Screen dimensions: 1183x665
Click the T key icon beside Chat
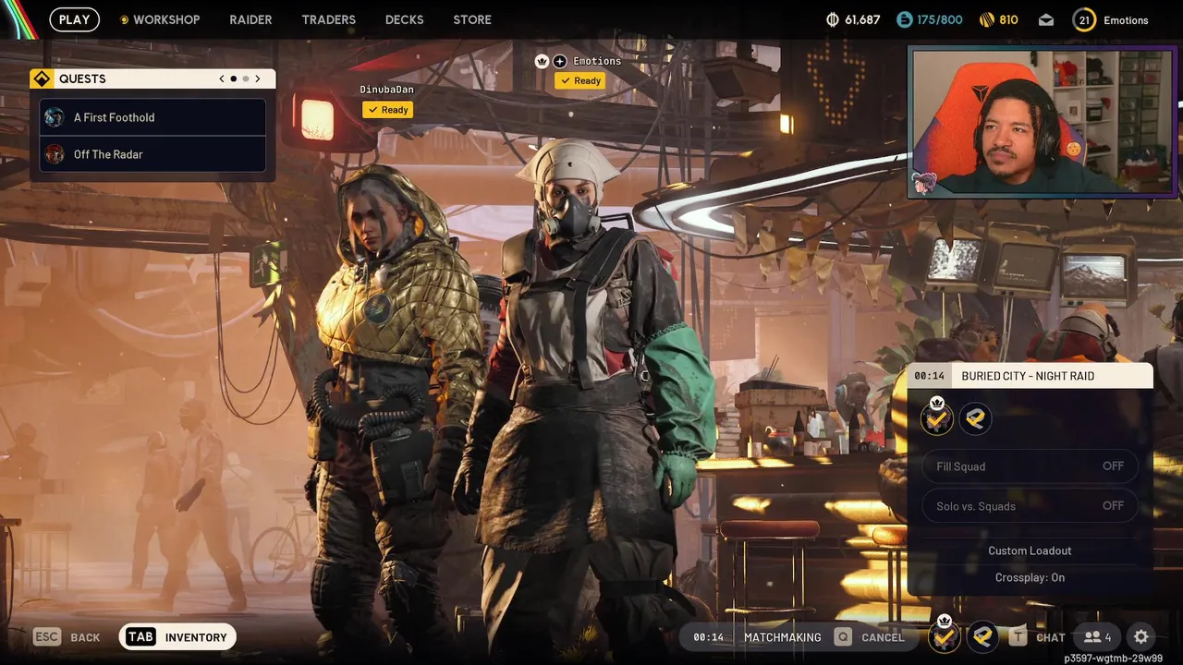click(1018, 637)
